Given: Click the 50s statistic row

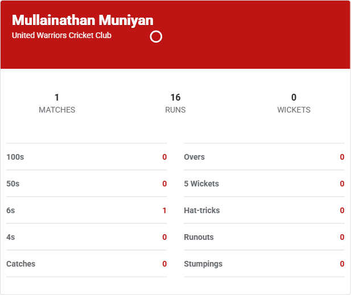Looking at the screenshot, I should (86, 184).
